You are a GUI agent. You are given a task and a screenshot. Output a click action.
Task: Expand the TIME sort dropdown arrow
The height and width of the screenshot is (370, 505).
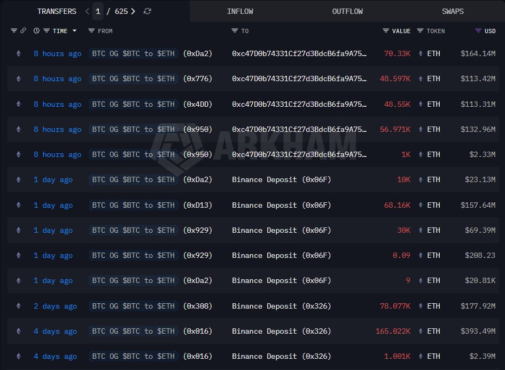point(74,30)
